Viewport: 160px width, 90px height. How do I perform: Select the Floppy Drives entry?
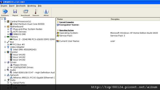20,65
